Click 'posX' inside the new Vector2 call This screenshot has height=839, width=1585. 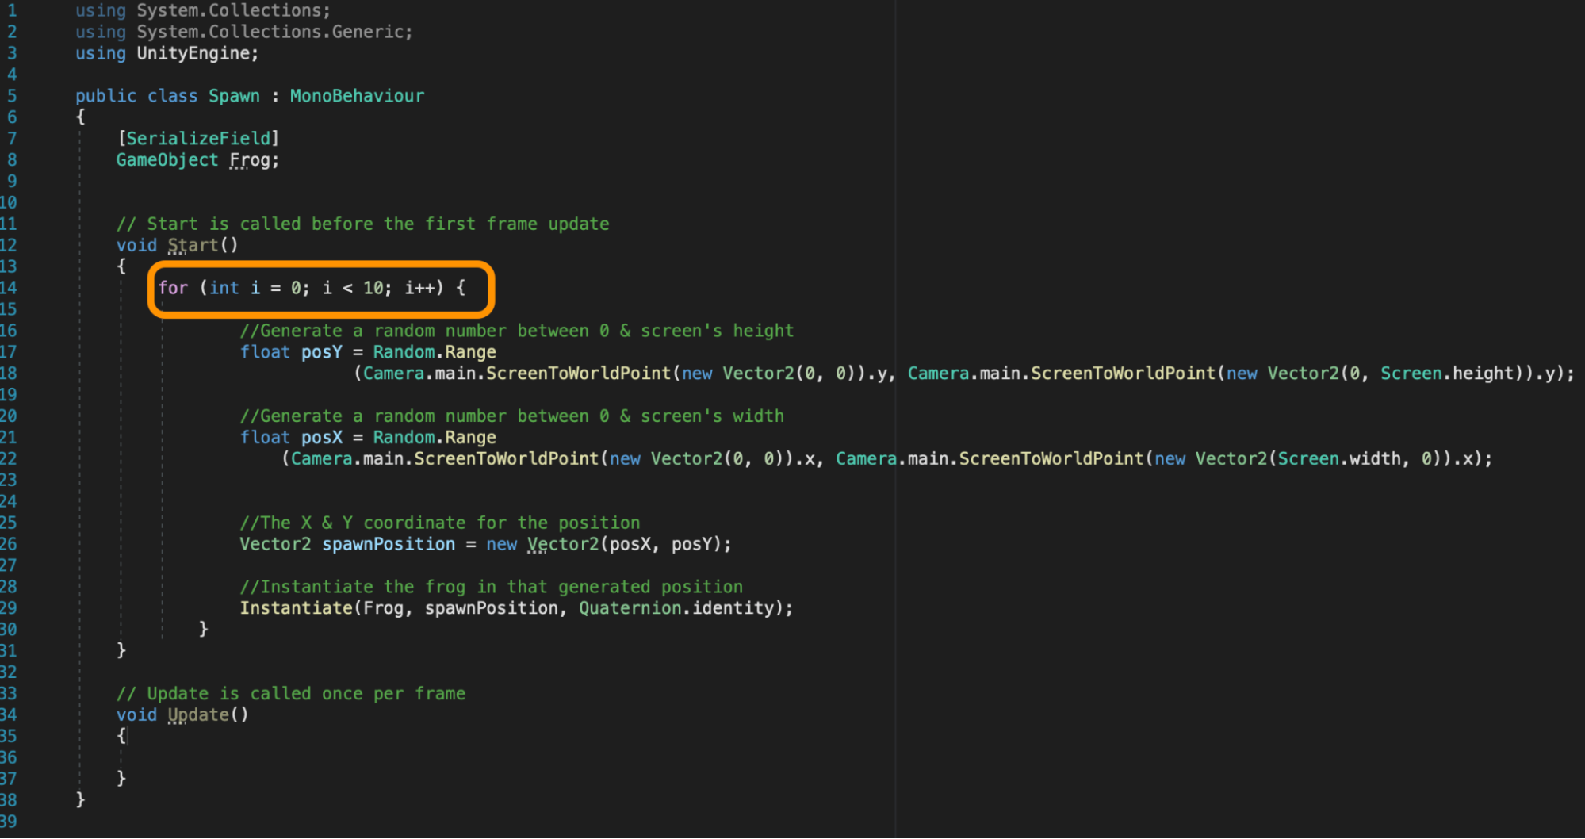coord(630,545)
